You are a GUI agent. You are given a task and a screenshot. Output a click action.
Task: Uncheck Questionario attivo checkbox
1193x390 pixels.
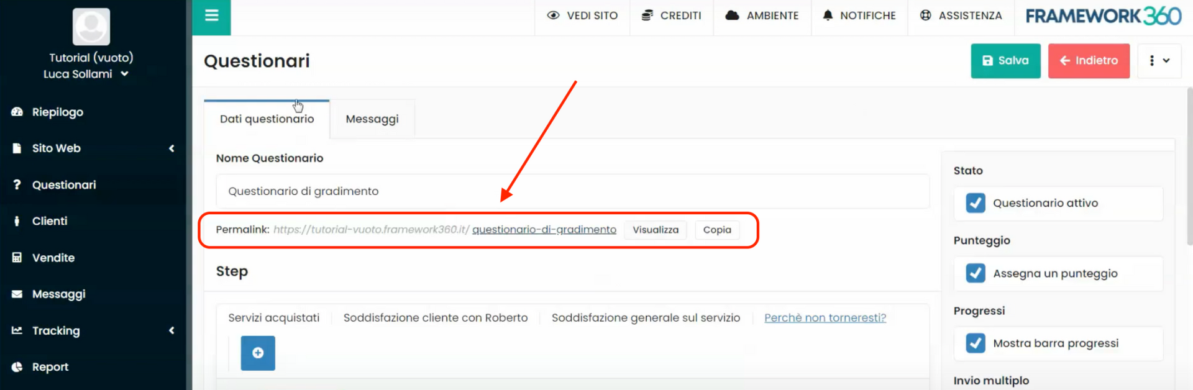(x=976, y=203)
